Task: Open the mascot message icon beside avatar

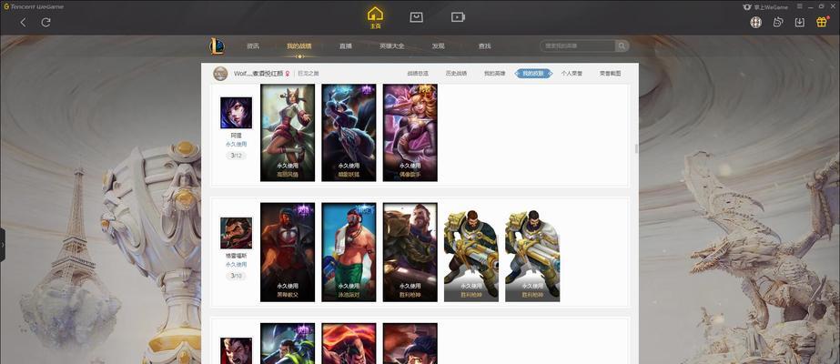Action: (778, 22)
